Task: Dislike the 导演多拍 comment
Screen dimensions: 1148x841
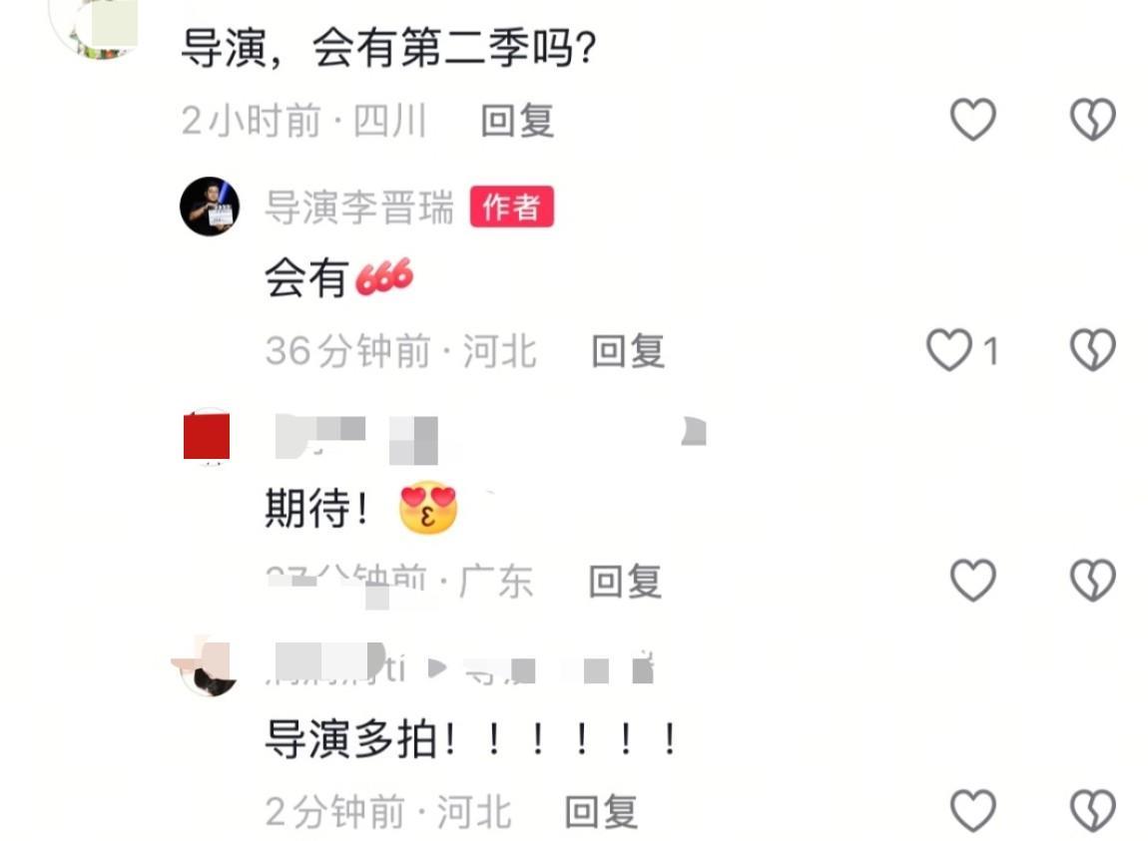Action: click(x=1093, y=811)
